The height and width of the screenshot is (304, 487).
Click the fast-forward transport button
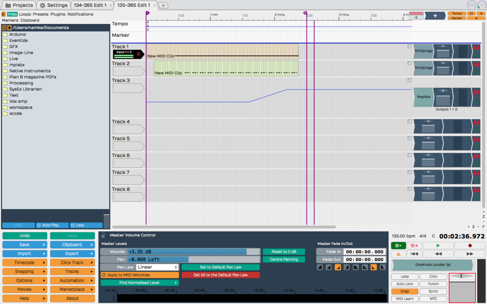pyautogui.click(x=470, y=254)
